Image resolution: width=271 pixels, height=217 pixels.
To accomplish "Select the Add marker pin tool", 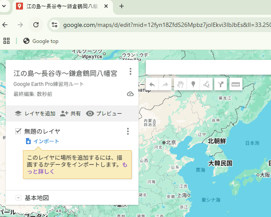I will pyautogui.click(x=193, y=85).
